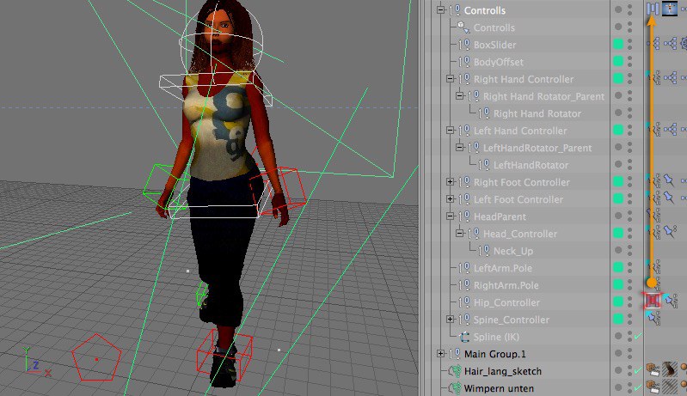Disable Spline (IK) via its green checkmark
The height and width of the screenshot is (396, 687).
coord(636,337)
